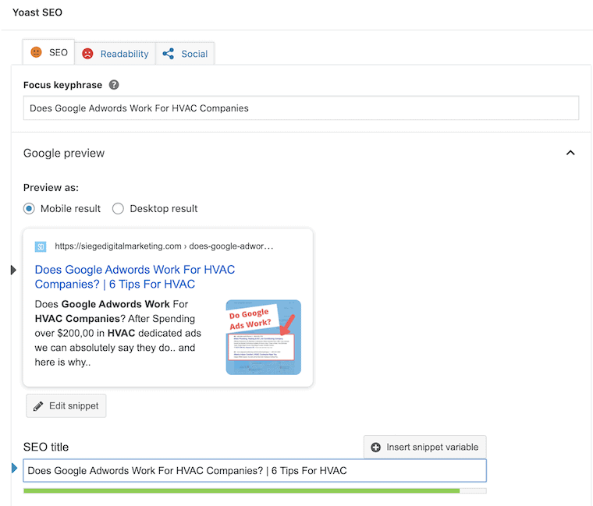This screenshot has height=506, width=593.
Task: Click the SEO title input field
Action: point(255,470)
